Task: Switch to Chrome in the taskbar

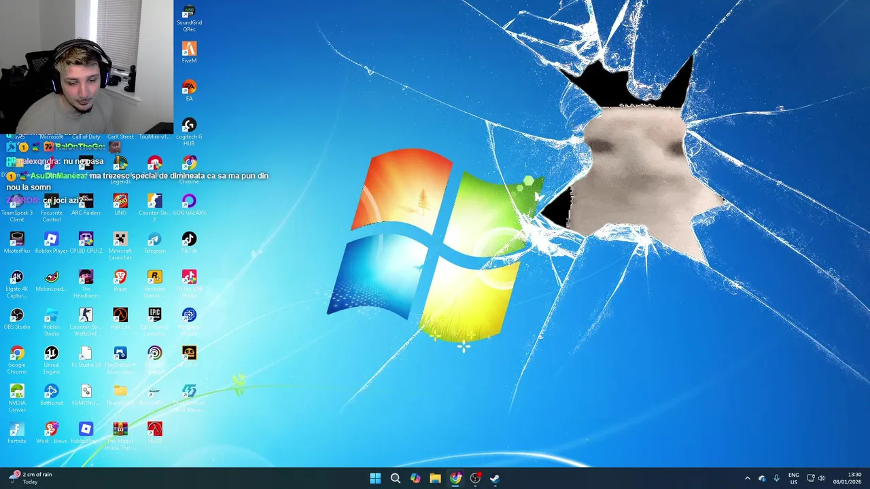Action: pyautogui.click(x=455, y=478)
